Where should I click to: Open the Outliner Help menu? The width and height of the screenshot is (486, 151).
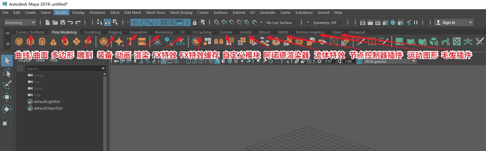tap(54, 61)
